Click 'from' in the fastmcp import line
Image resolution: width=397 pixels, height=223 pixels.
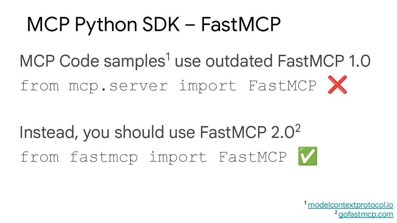tap(39, 157)
